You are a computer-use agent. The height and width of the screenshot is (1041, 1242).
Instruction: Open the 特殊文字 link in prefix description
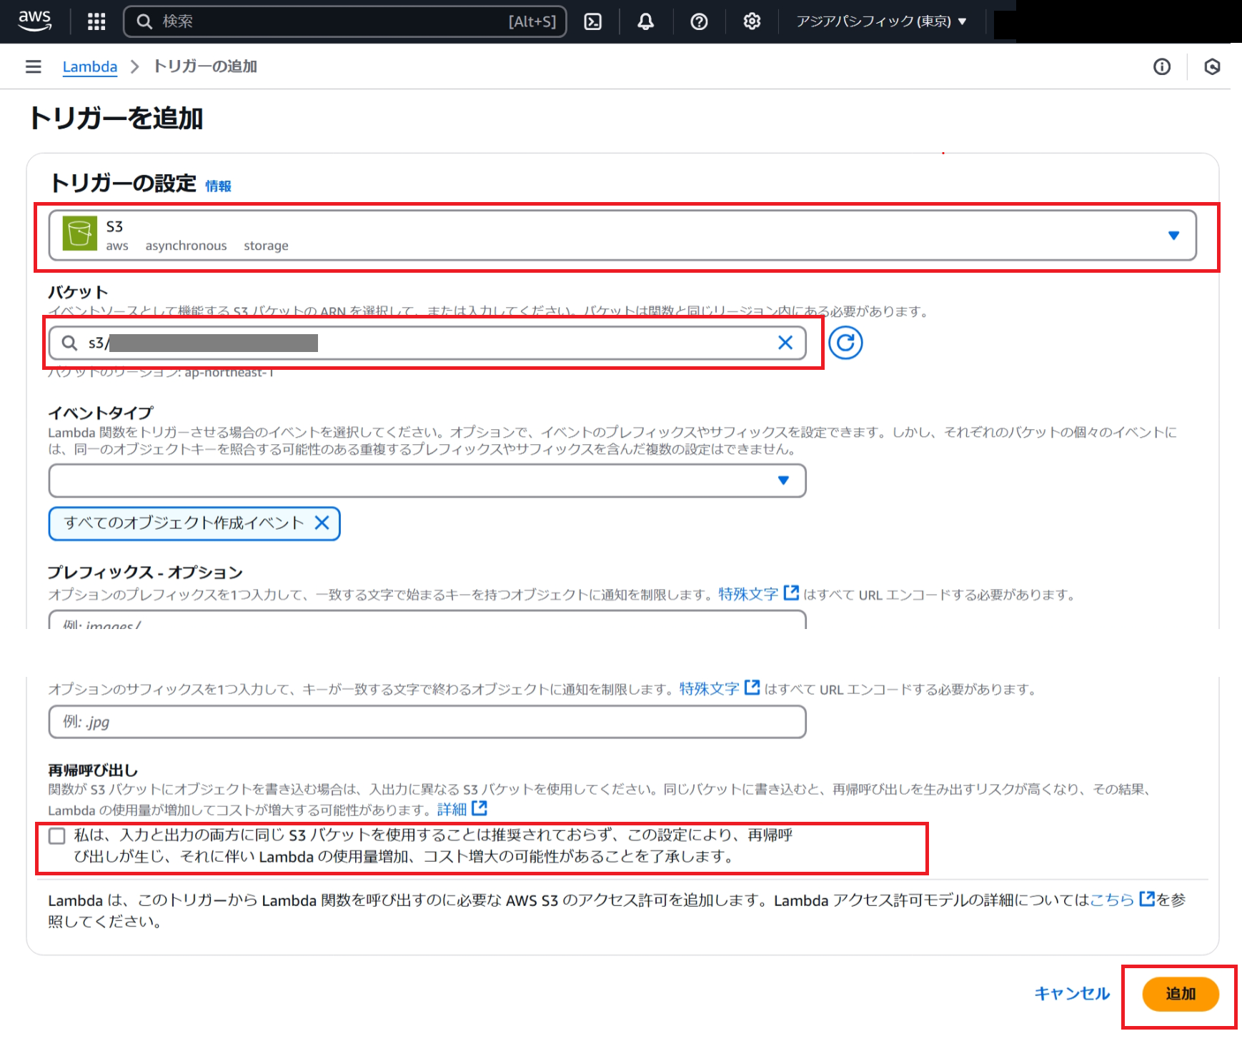[x=758, y=594]
